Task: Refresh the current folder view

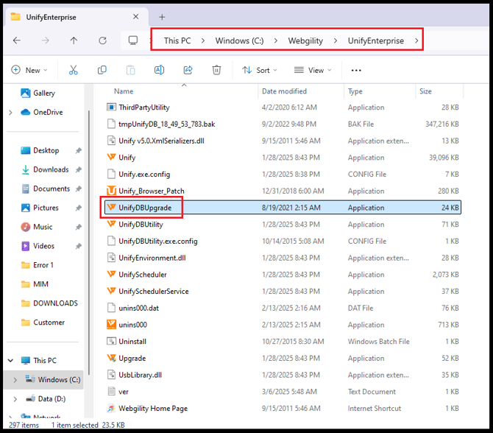Action: pyautogui.click(x=102, y=41)
